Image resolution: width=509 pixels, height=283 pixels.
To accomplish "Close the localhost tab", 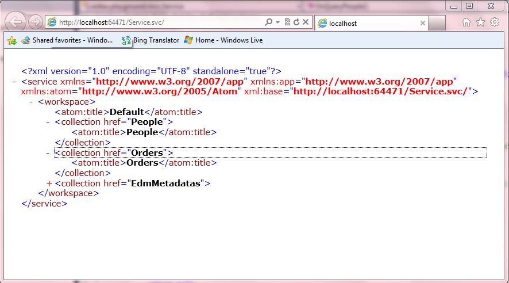I will 423,24.
